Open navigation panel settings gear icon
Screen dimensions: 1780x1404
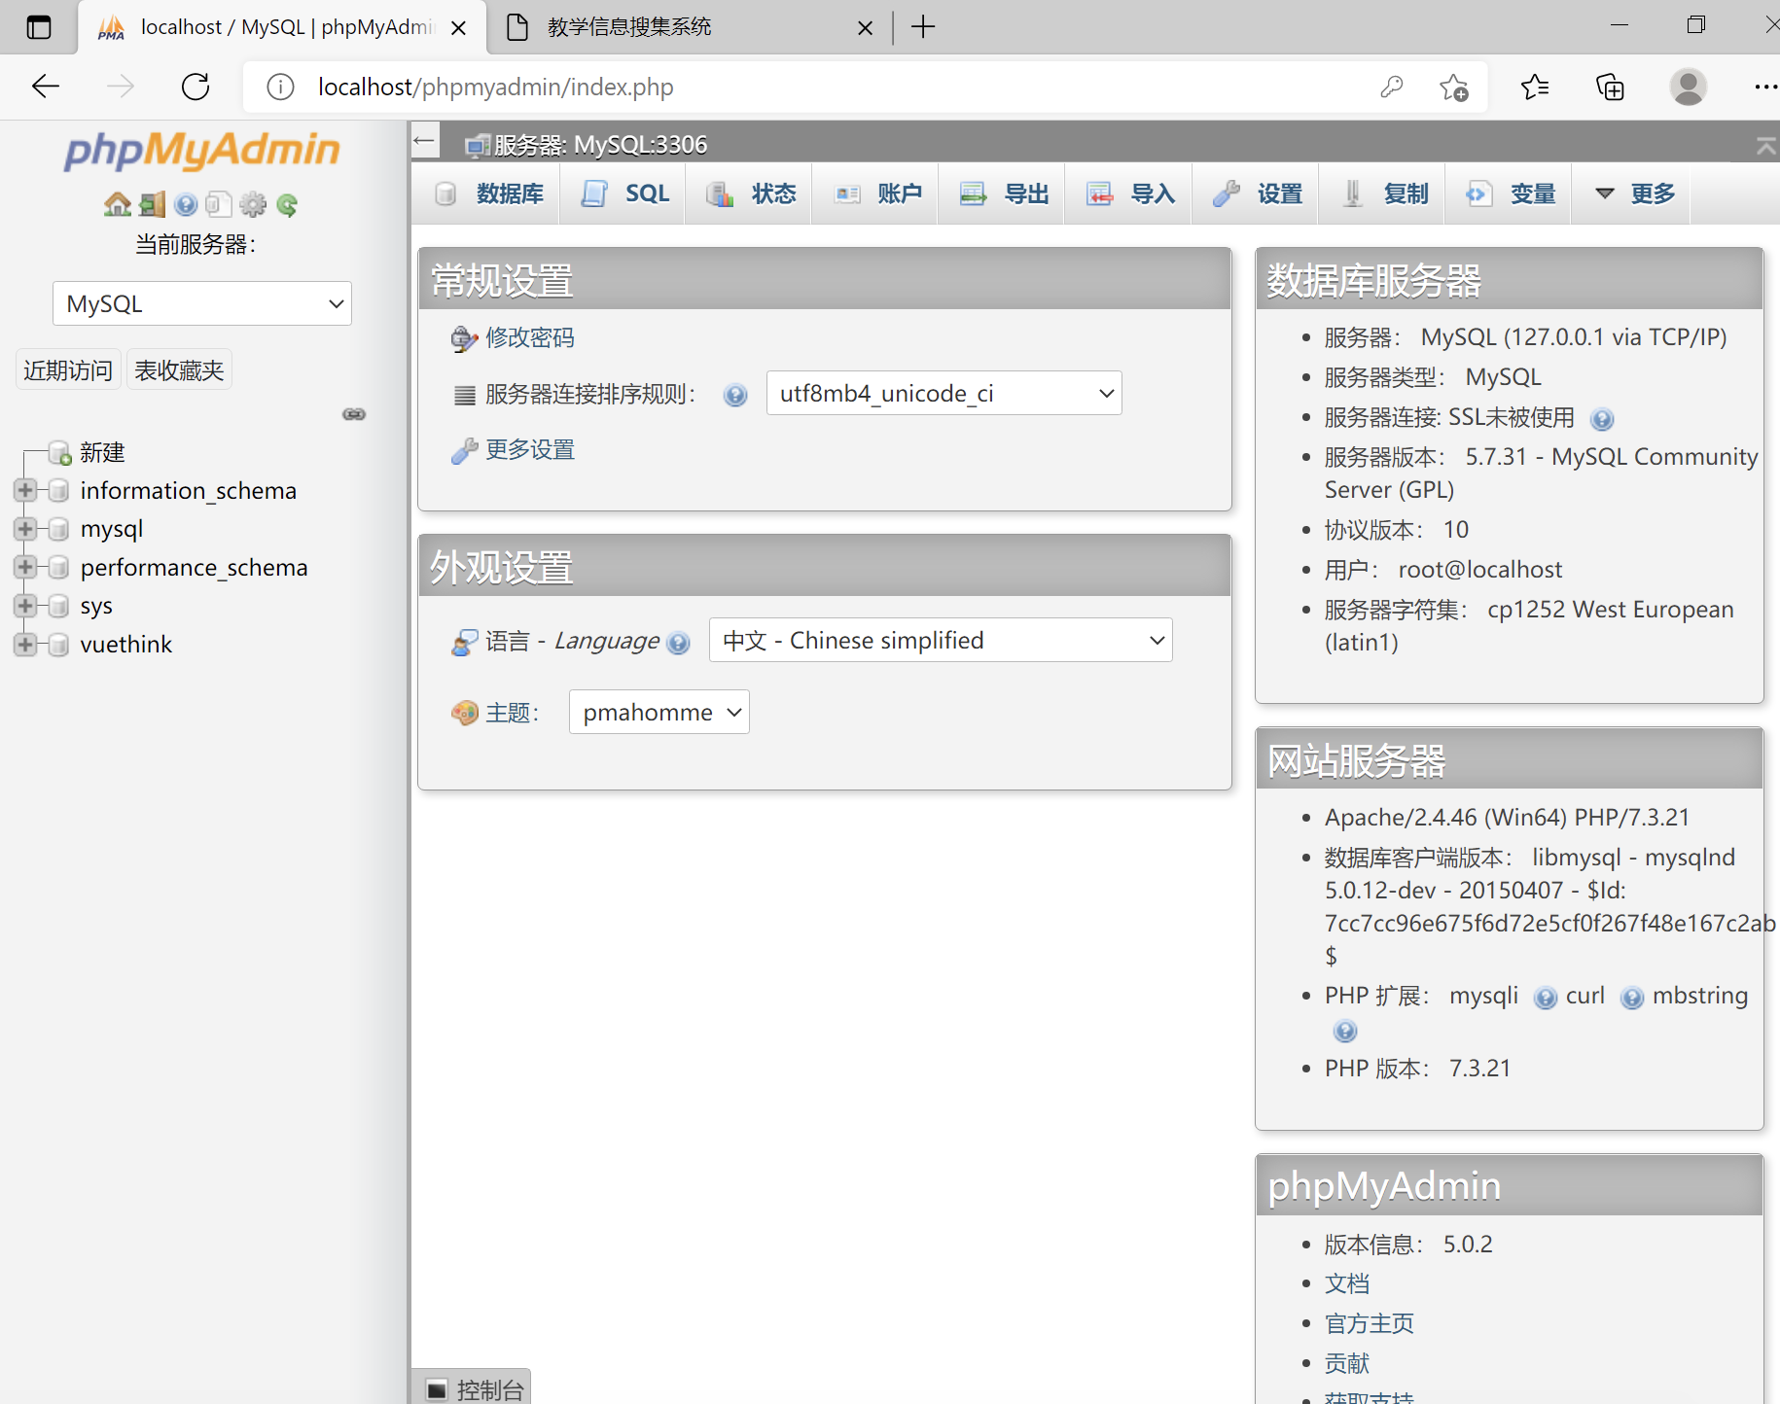253,204
